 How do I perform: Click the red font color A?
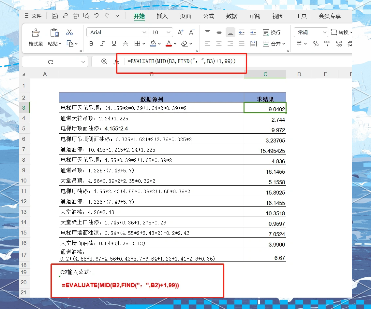[x=169, y=44]
